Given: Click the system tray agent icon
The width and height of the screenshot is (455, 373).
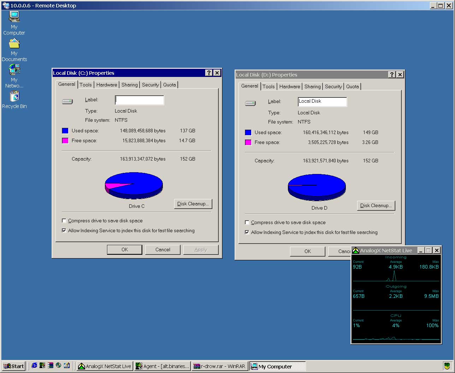Looking at the screenshot, I should (447, 366).
